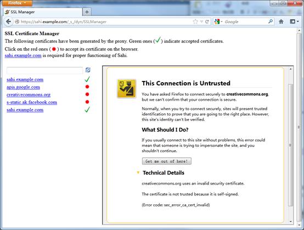This screenshot has height=230, width=304.
Task: Click the red dot for apis.google.com
Action: [87, 87]
